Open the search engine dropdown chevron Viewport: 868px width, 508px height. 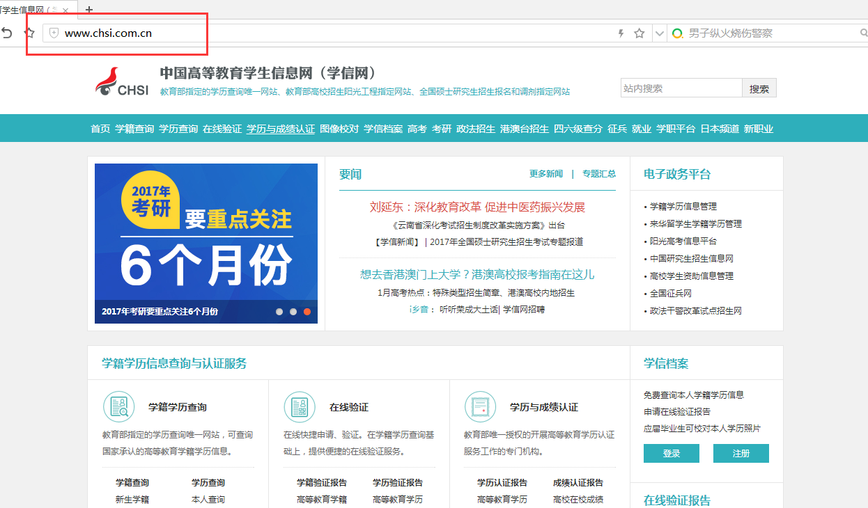(659, 32)
